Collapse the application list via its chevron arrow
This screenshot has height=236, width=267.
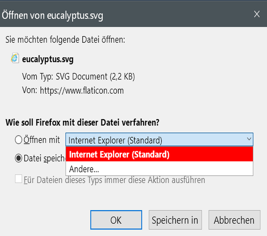[x=249, y=139]
